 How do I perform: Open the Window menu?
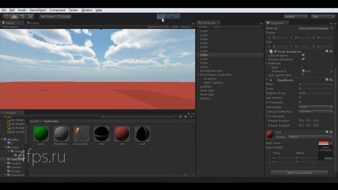pyautogui.click(x=87, y=10)
